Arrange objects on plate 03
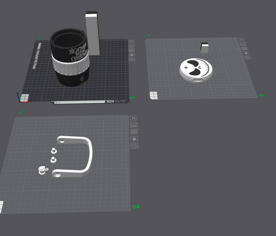This screenshot has height=236, width=276. 134,132
